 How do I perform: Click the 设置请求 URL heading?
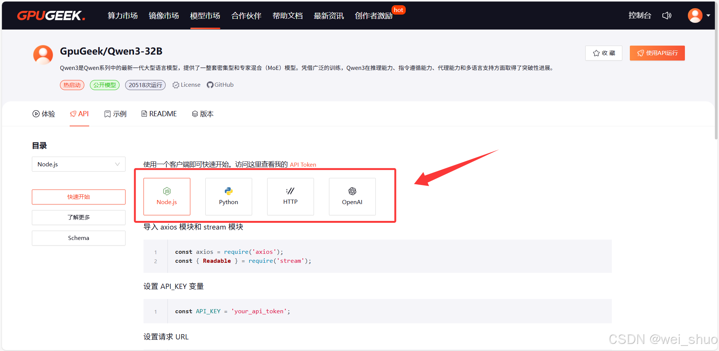(166, 337)
